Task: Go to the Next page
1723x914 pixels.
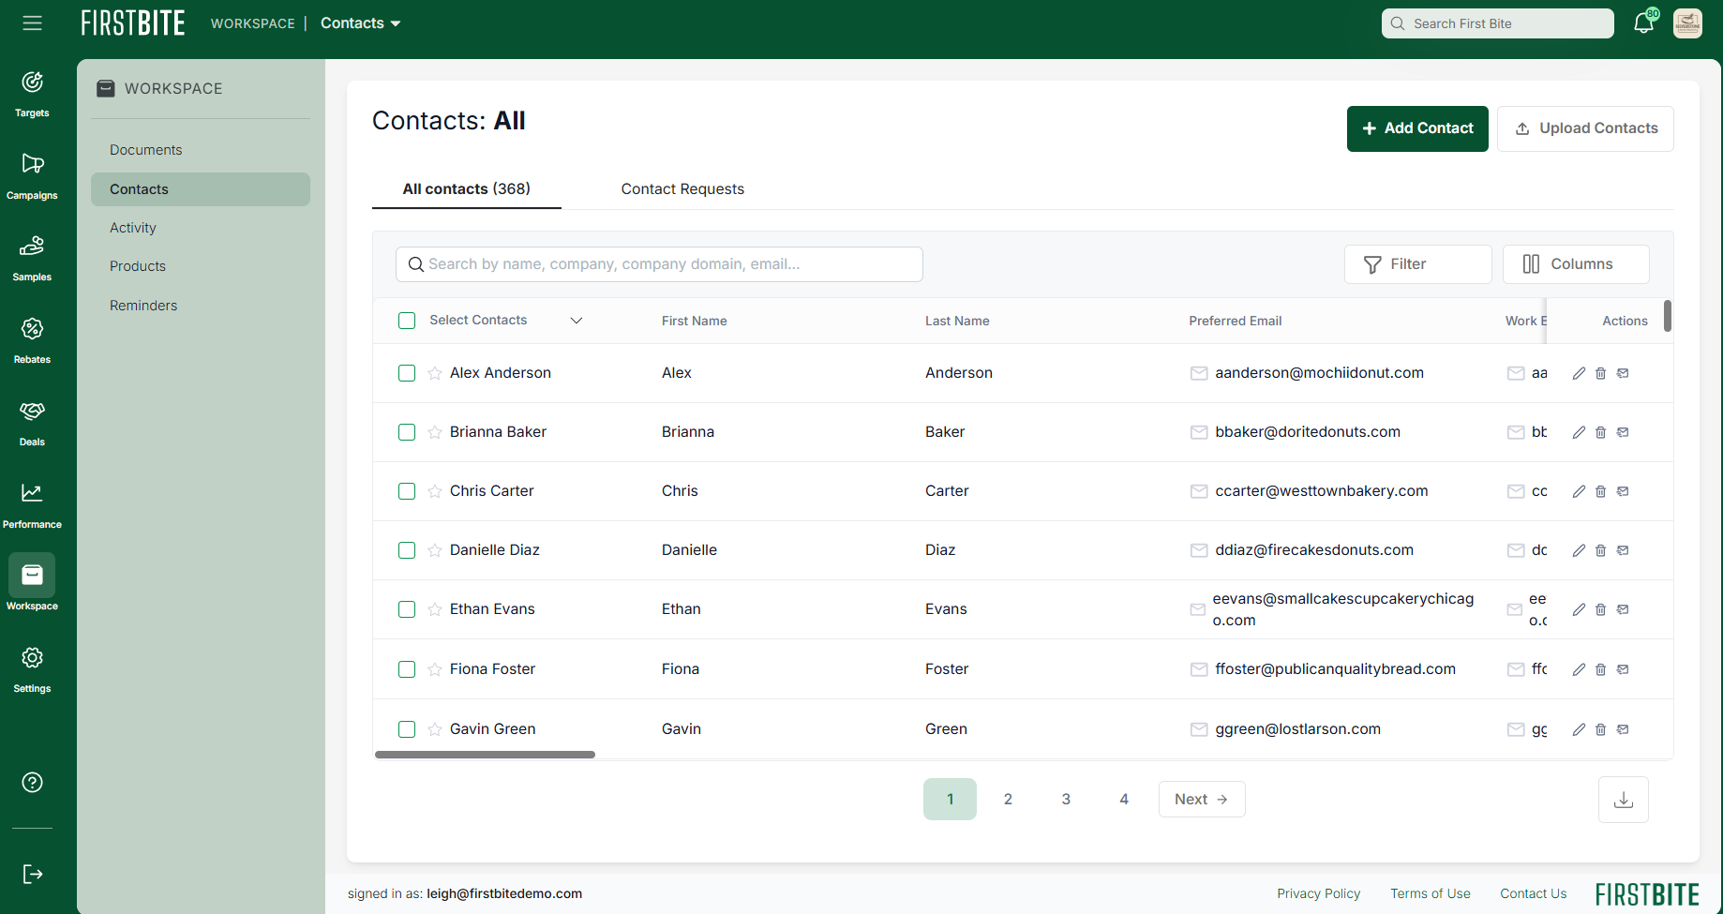Action: (x=1202, y=800)
